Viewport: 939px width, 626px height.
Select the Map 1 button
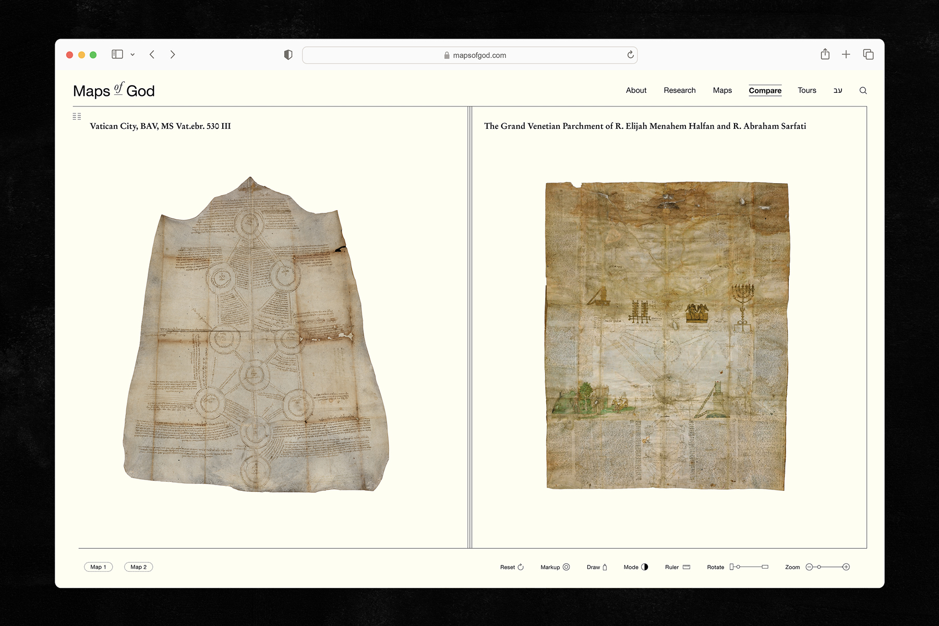tap(98, 567)
